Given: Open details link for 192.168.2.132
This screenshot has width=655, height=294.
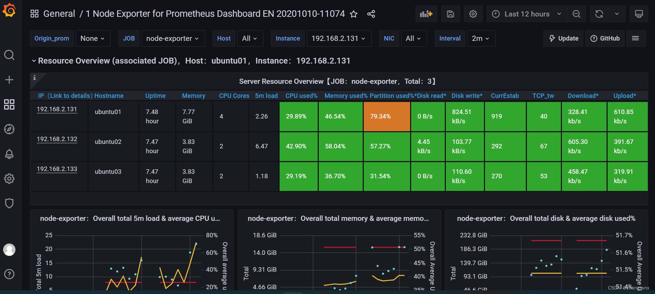Looking at the screenshot, I should 57,139.
